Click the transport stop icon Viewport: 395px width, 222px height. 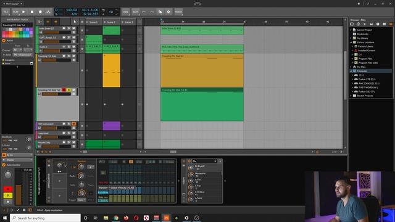32,12
